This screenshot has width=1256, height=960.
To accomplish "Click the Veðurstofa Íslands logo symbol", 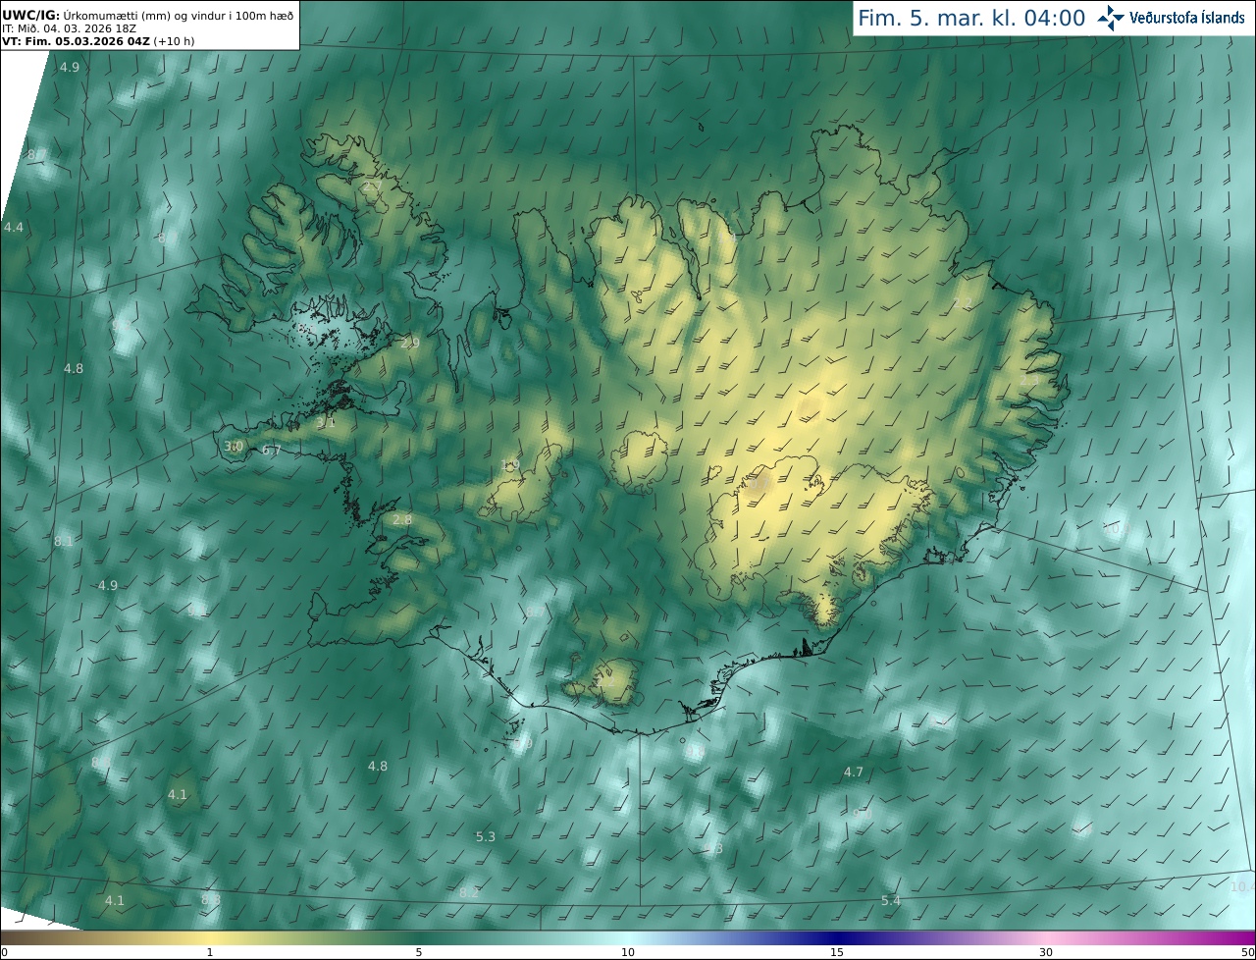I will (x=1111, y=18).
